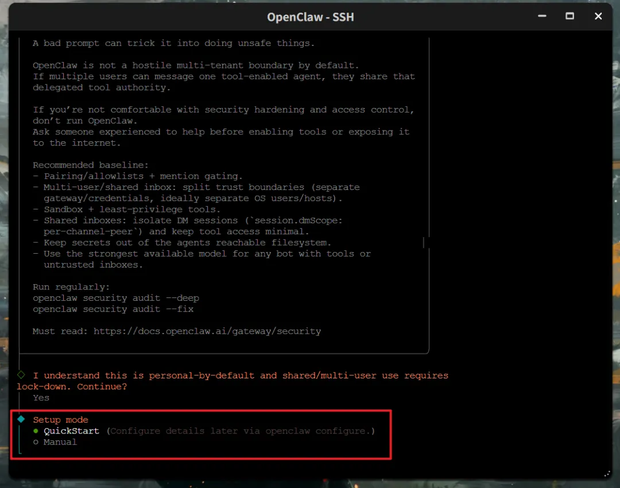The image size is (620, 488).
Task: Click the 'untrusted inboxes.' line
Action: pos(94,265)
